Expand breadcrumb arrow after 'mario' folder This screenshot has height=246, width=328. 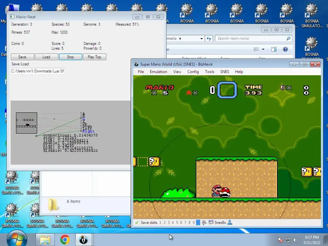tap(180, 38)
